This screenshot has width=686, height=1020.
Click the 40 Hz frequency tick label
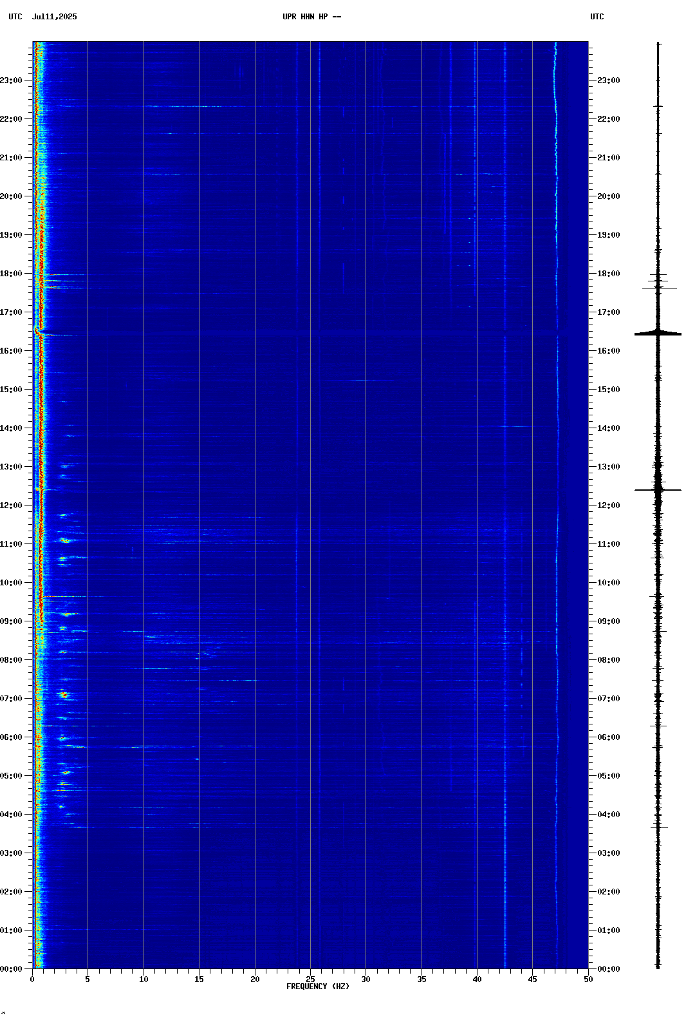[477, 979]
